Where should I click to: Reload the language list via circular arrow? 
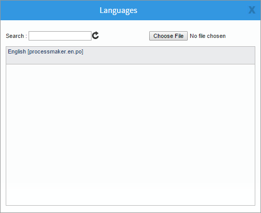95,35
